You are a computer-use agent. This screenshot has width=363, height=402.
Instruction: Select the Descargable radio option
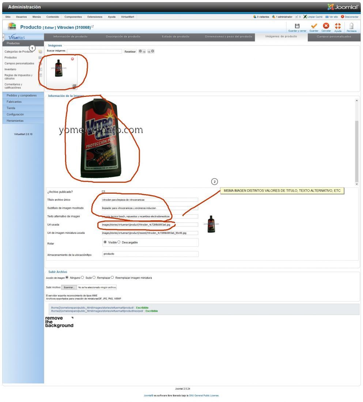pyautogui.click(x=119, y=242)
